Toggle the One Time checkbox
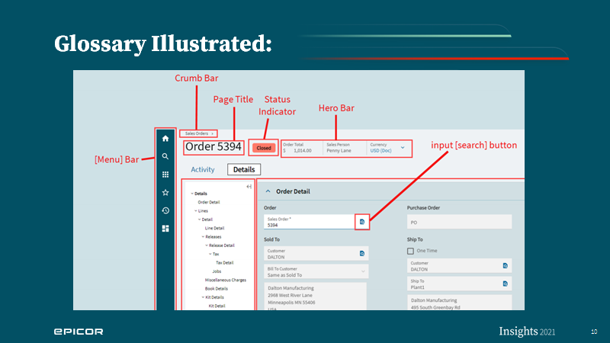610x343 pixels. pos(410,252)
